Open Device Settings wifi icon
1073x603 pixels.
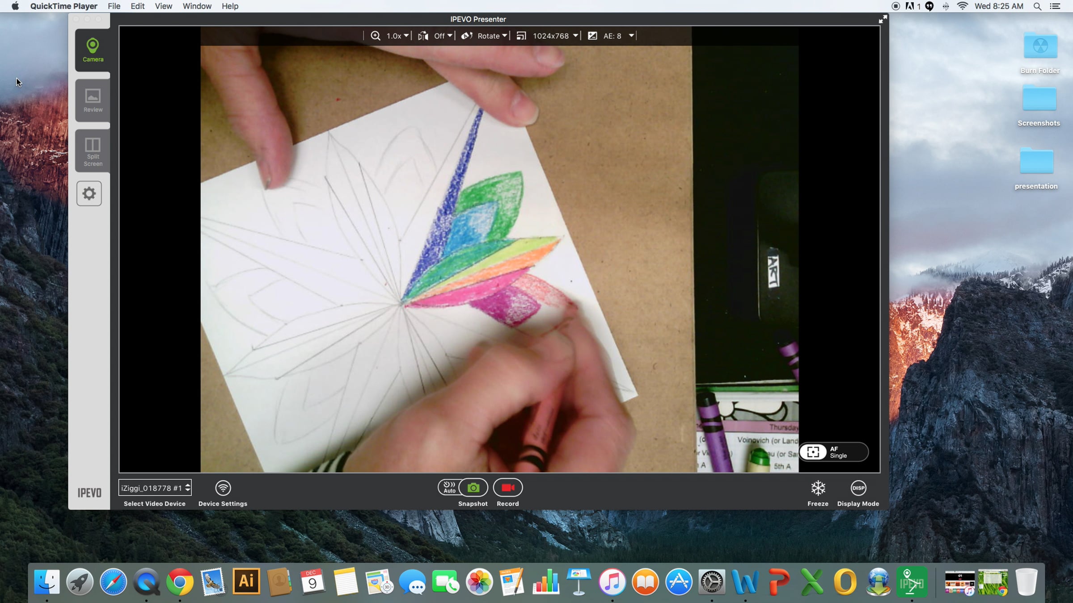[223, 488]
